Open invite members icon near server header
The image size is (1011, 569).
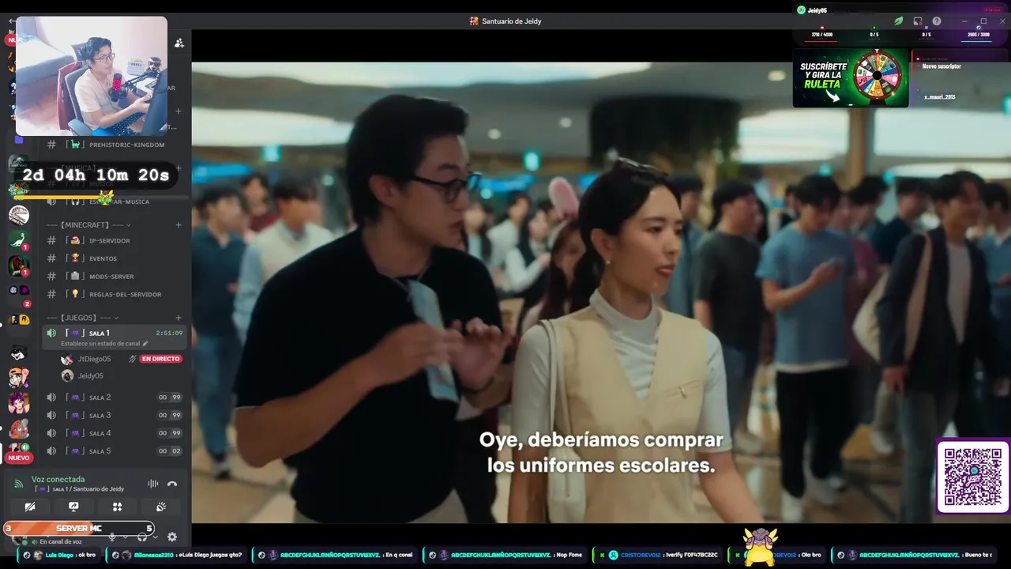(179, 43)
